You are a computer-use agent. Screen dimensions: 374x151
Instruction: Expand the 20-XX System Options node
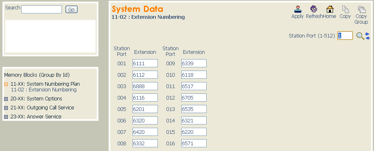(x=6, y=99)
